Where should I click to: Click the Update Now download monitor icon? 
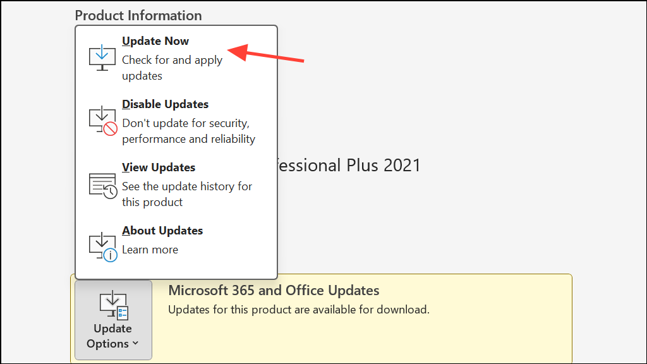[x=102, y=58]
